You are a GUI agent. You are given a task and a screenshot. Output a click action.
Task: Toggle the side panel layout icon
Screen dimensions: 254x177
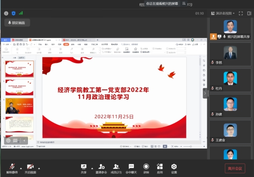tap(249, 13)
